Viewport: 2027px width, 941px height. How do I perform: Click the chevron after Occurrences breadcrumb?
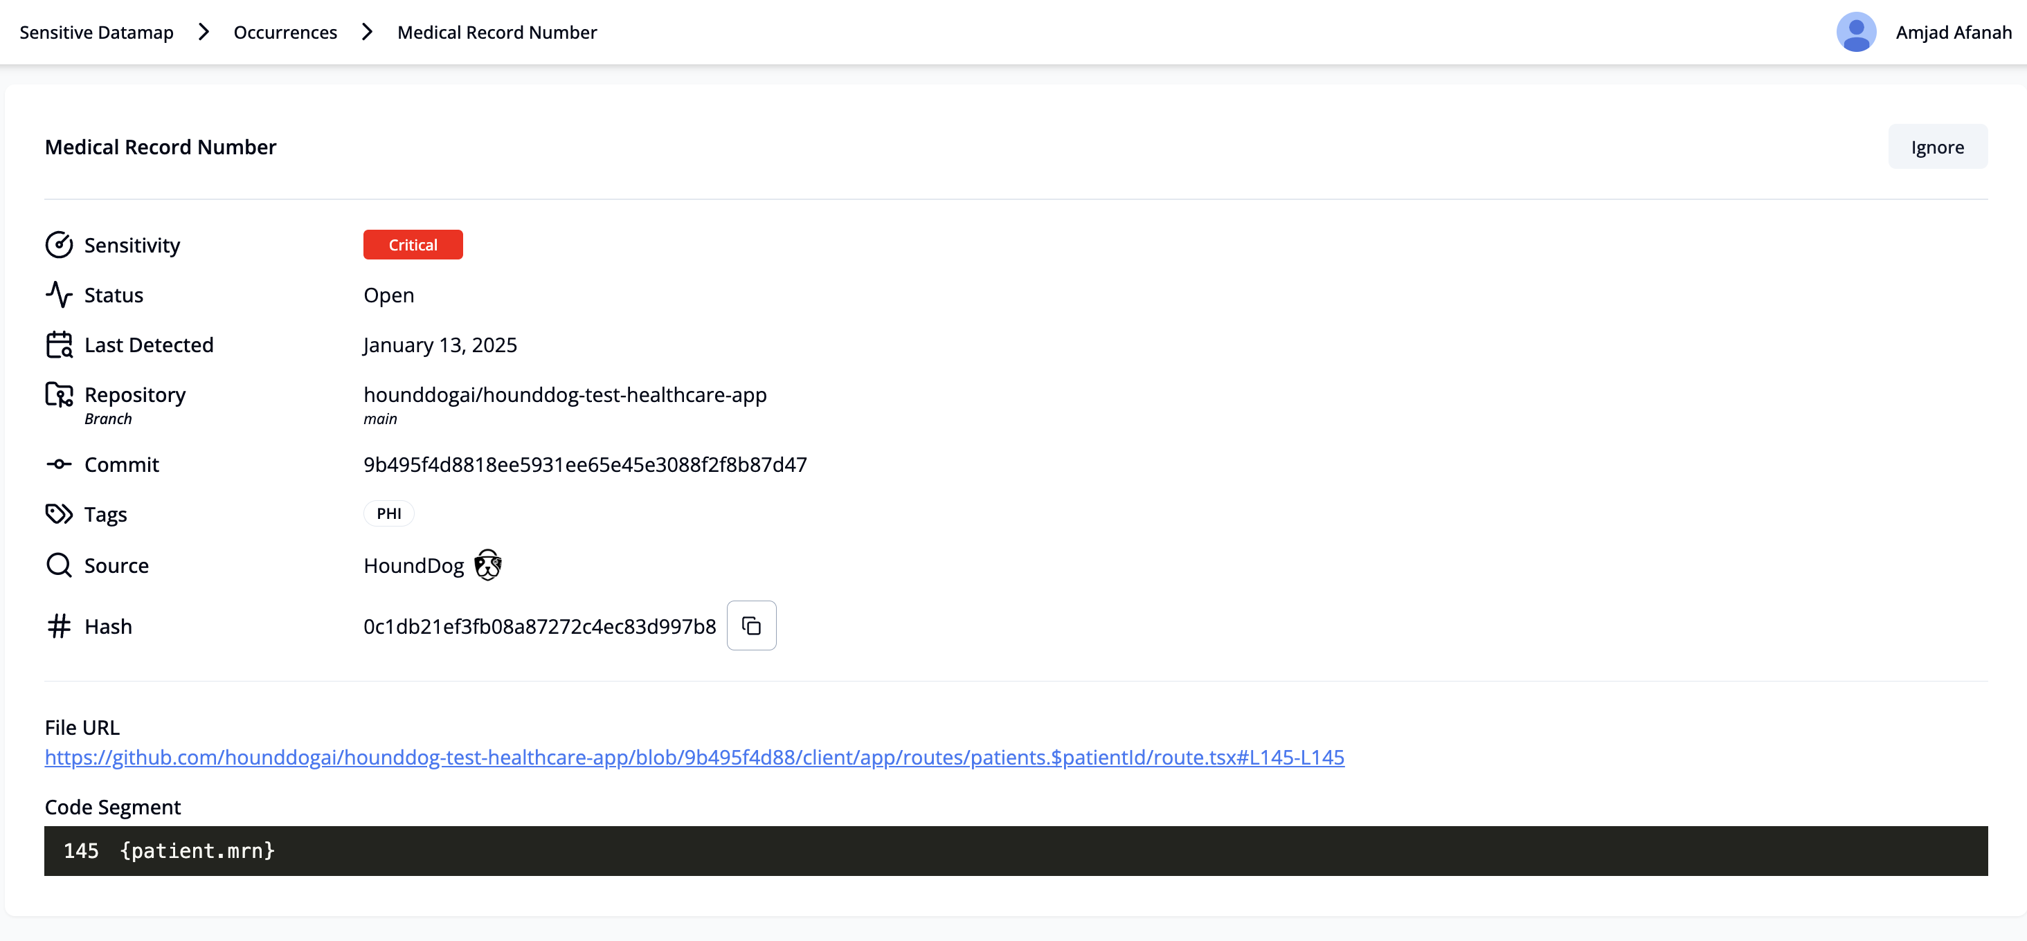pyautogui.click(x=368, y=33)
